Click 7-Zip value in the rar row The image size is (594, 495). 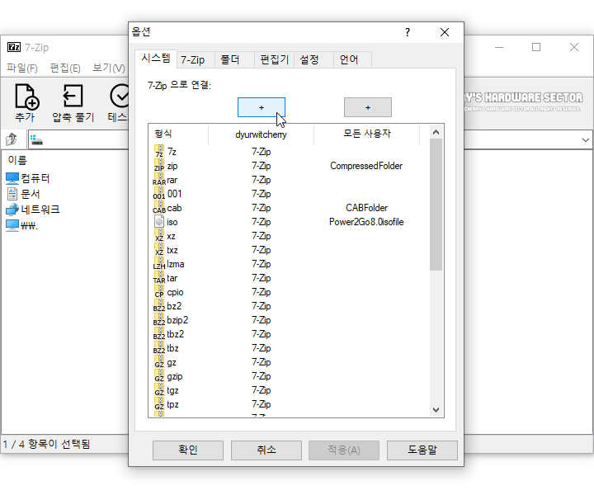(262, 180)
